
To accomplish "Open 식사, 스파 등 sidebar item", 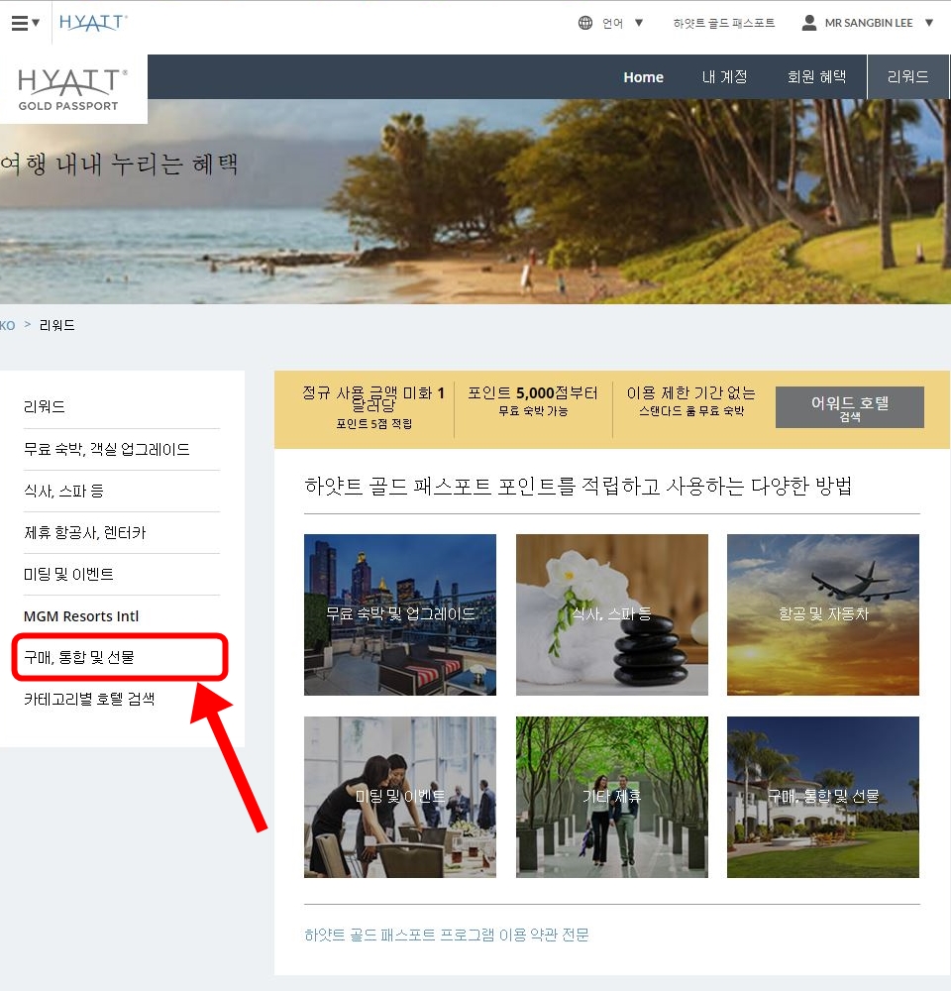I will click(63, 492).
